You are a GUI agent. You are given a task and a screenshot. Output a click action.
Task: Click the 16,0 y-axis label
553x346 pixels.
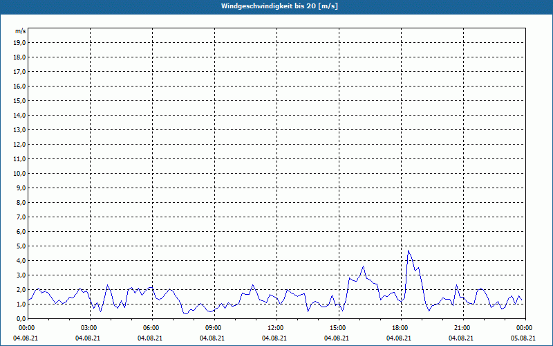click(x=19, y=86)
